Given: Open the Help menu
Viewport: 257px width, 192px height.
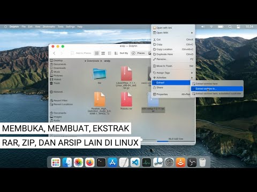Looking at the screenshot, I should 80,27.
